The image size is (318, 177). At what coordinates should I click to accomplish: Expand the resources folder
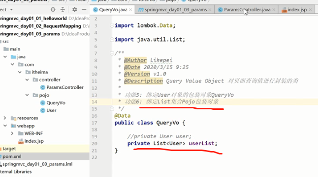(x=5, y=118)
